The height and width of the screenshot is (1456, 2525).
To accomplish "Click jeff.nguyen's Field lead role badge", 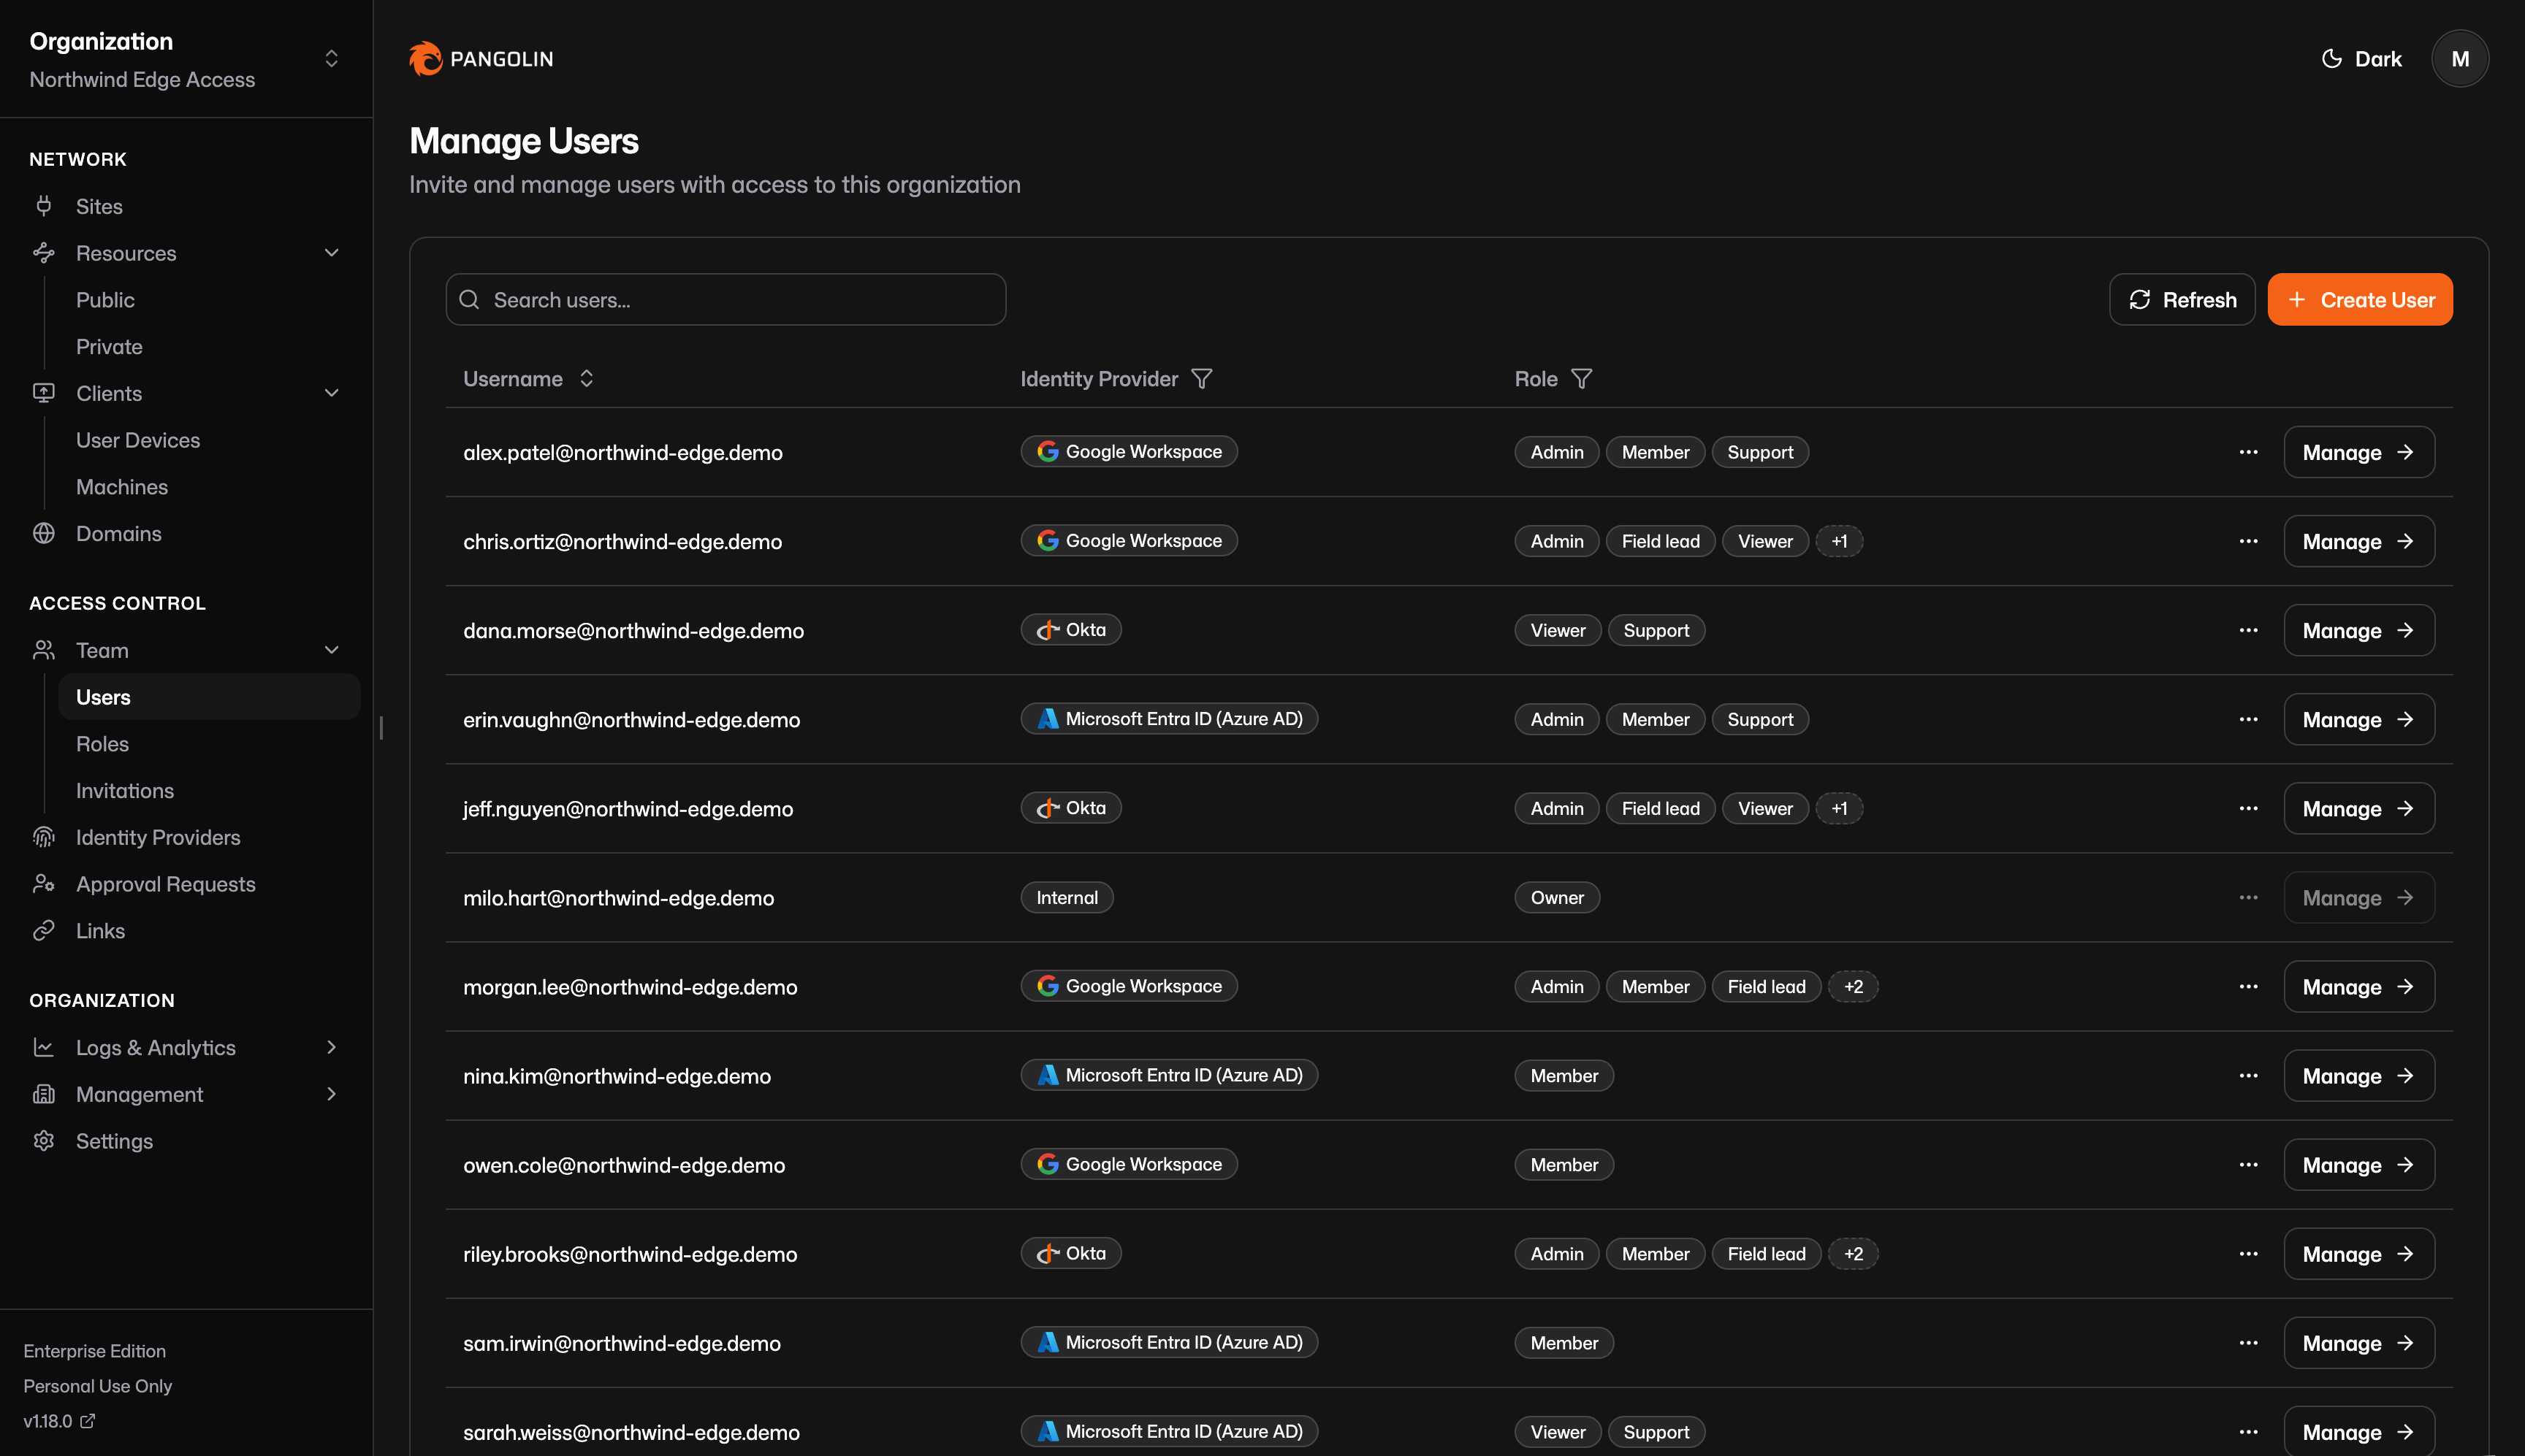I will [1660, 808].
